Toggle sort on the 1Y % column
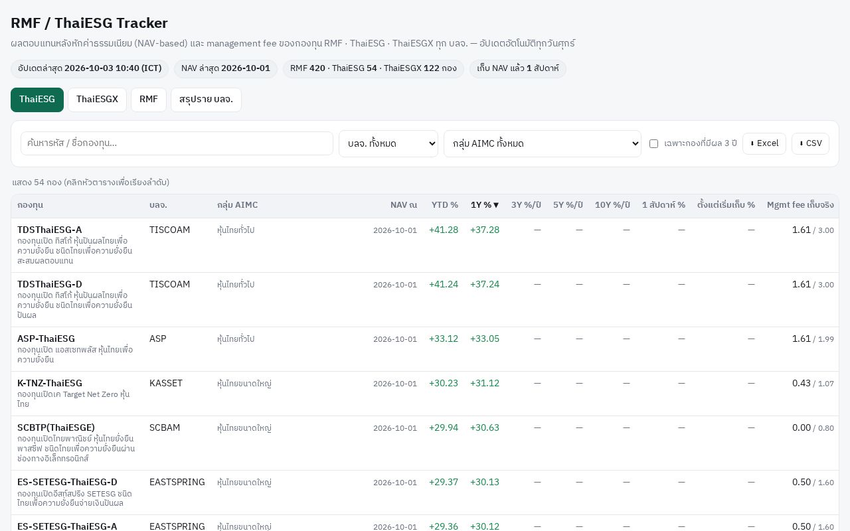Viewport: 850px width, 531px height. (x=485, y=205)
